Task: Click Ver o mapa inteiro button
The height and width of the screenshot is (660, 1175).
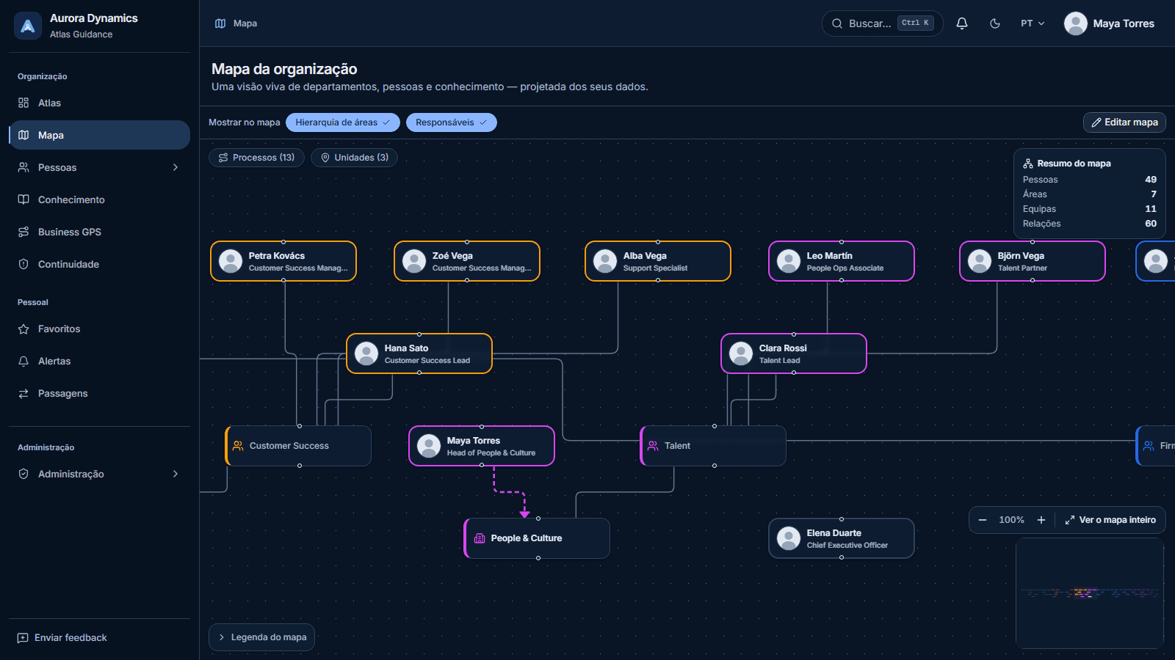Action: pyautogui.click(x=1110, y=520)
